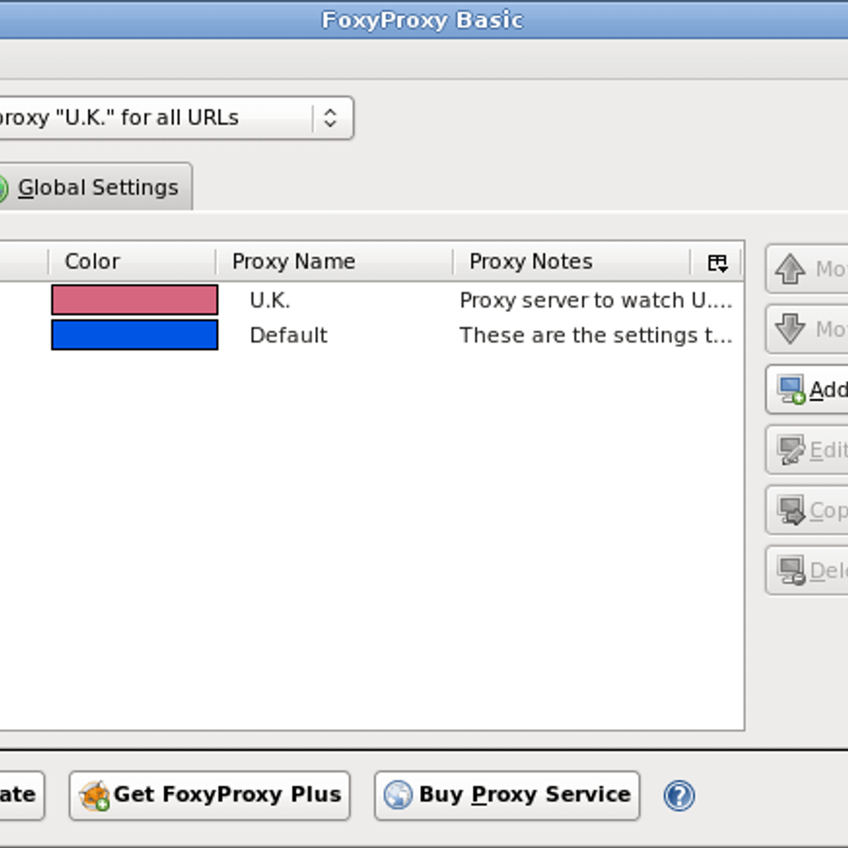The width and height of the screenshot is (848, 848).
Task: Click the 'These are the settings t...' note
Action: tap(596, 335)
